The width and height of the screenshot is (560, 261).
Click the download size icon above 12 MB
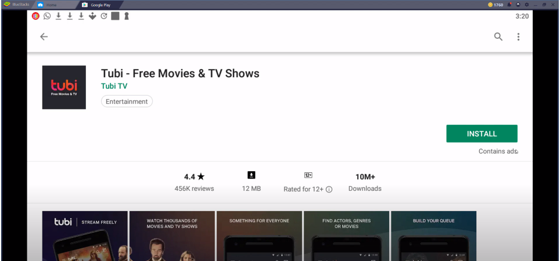coord(252,175)
